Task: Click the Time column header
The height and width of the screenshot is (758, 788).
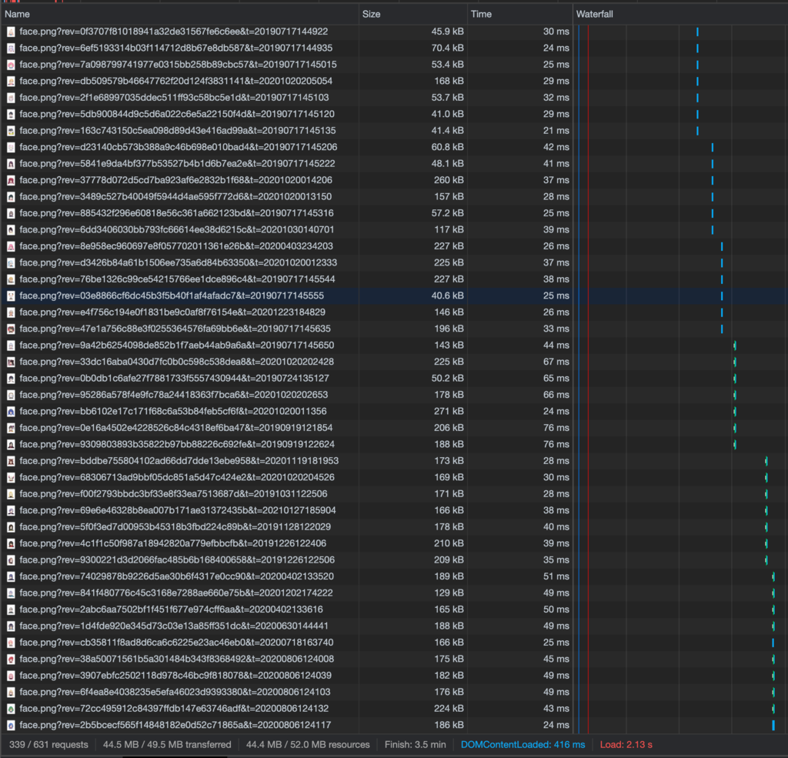Action: (481, 14)
